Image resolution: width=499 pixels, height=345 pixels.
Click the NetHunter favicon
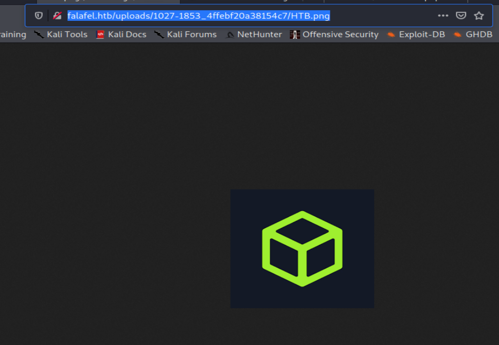coord(230,35)
